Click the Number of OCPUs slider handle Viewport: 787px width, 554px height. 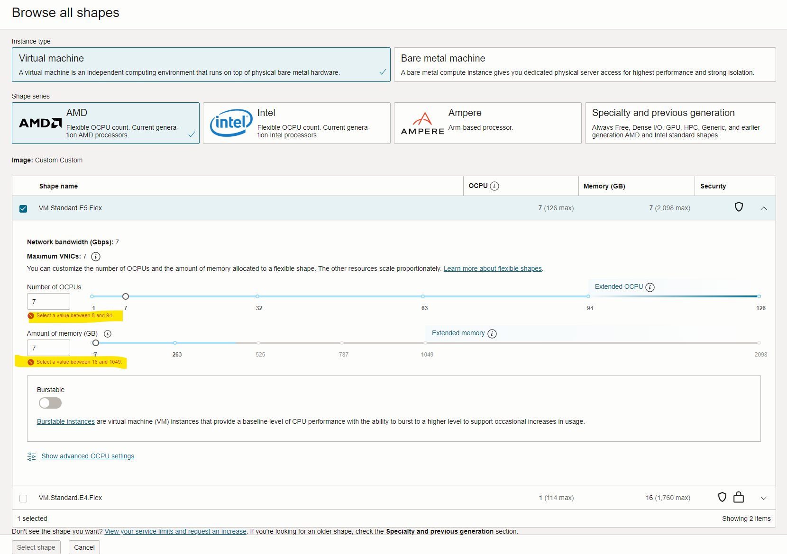tap(126, 296)
